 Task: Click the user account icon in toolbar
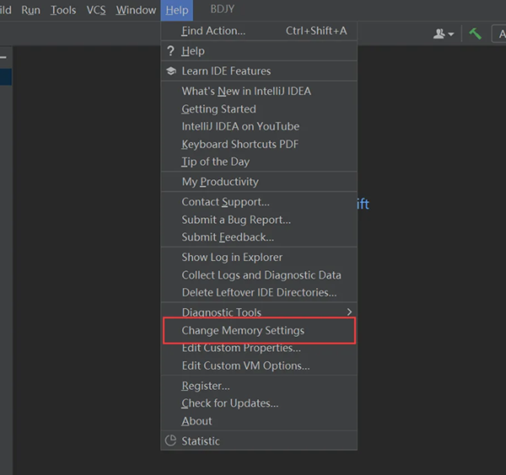point(440,34)
